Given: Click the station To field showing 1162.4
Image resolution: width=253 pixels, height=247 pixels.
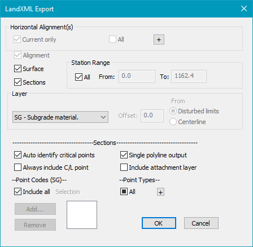Looking at the screenshot, I should 189,76.
